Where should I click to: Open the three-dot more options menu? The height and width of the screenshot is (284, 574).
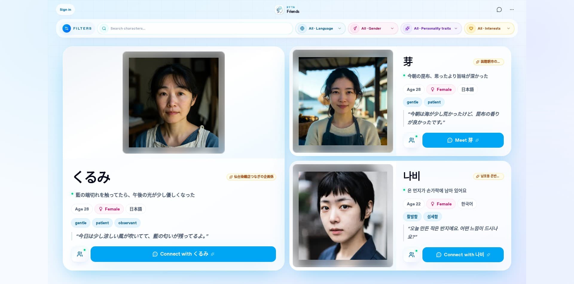pyautogui.click(x=512, y=10)
